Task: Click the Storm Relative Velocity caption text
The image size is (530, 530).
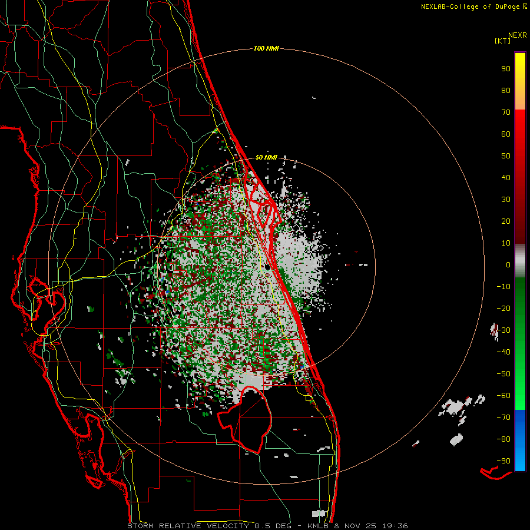Action: [x=267, y=526]
